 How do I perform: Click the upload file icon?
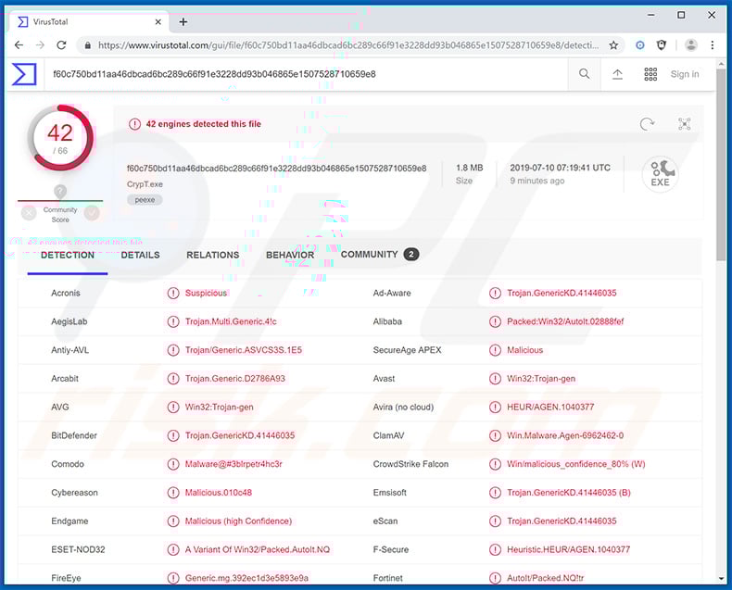pyautogui.click(x=617, y=74)
